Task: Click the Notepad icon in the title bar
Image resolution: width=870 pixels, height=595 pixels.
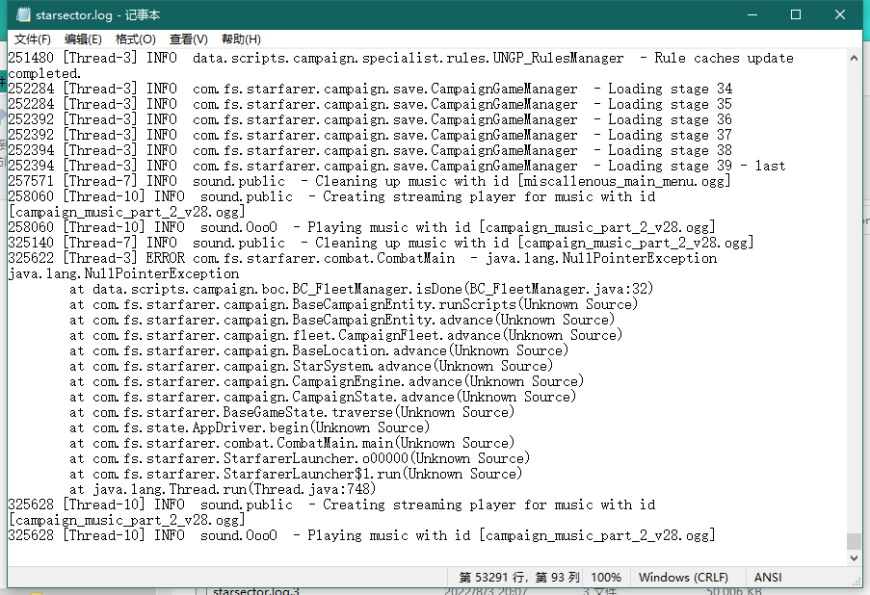Action: 21,15
